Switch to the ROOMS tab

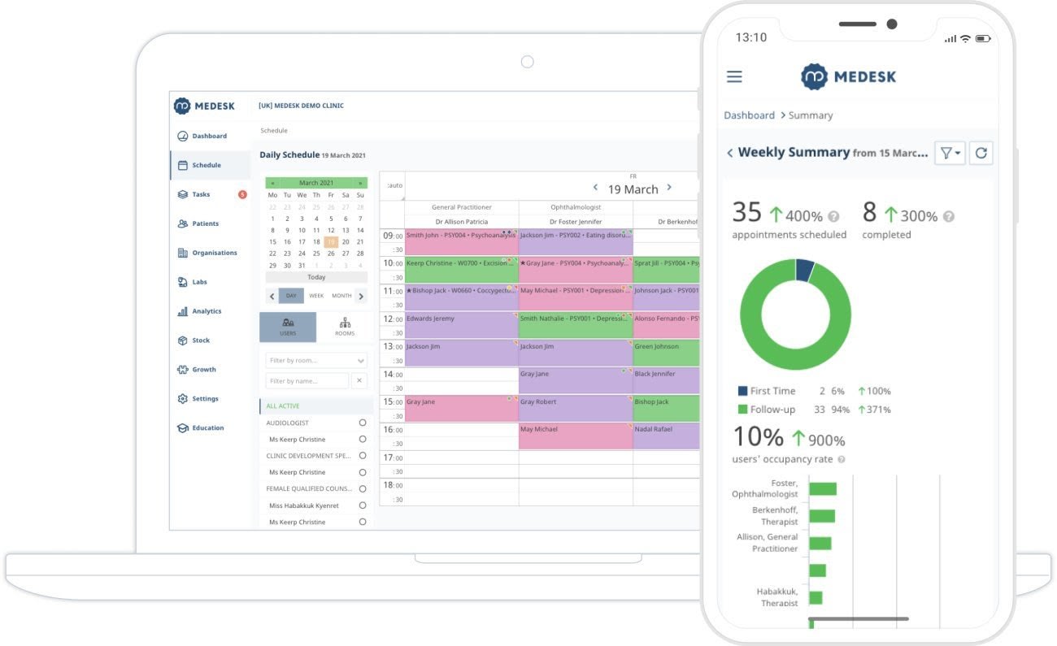[x=345, y=327]
